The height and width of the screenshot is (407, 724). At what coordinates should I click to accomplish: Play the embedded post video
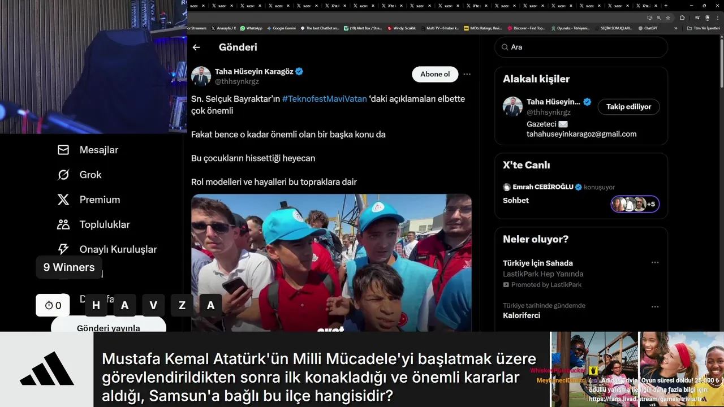point(331,263)
